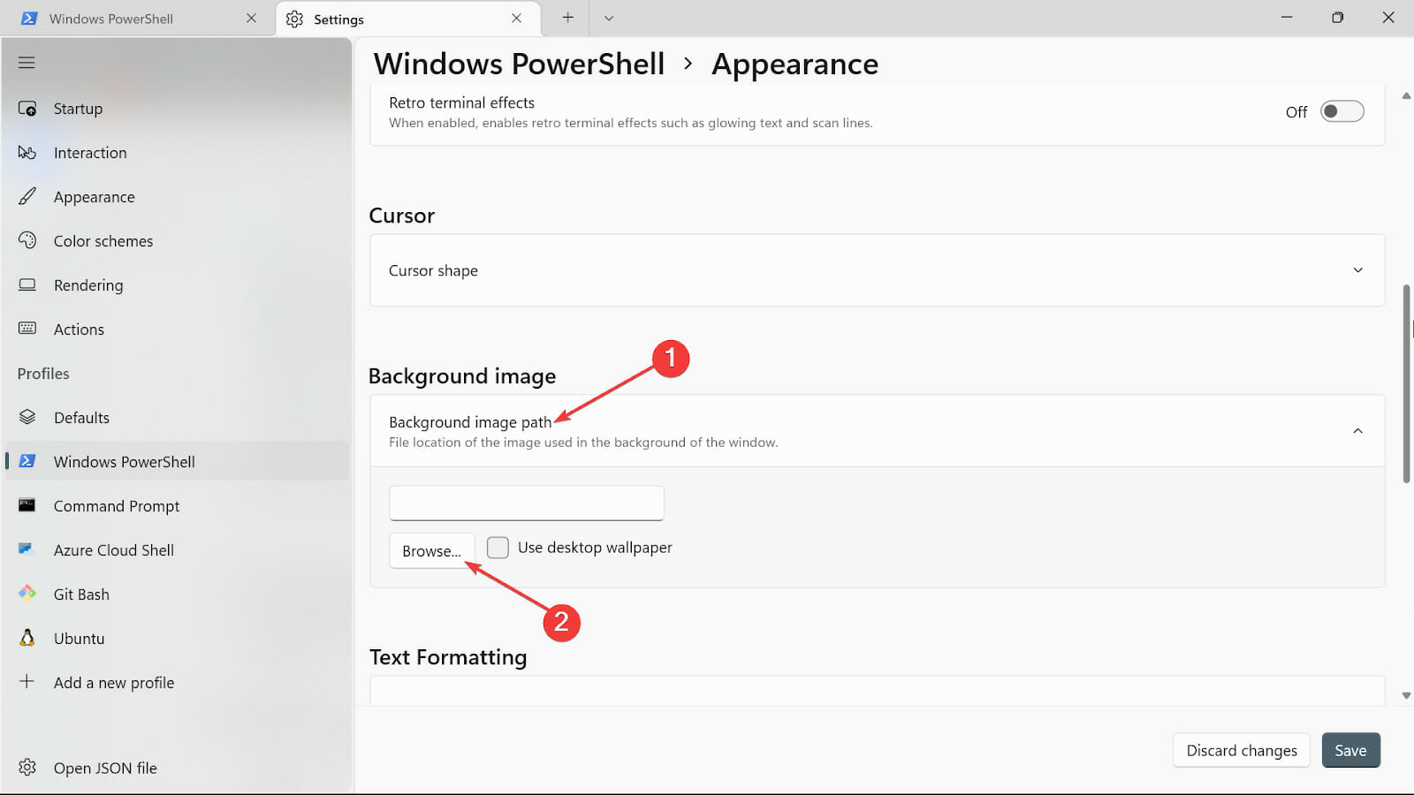
Task: Click the Color schemes palette icon
Action: 27,240
